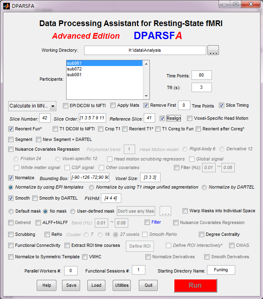This screenshot has height=299, width=263.
Task: Enable T1 Coreg to Fun
Action: 158,129
